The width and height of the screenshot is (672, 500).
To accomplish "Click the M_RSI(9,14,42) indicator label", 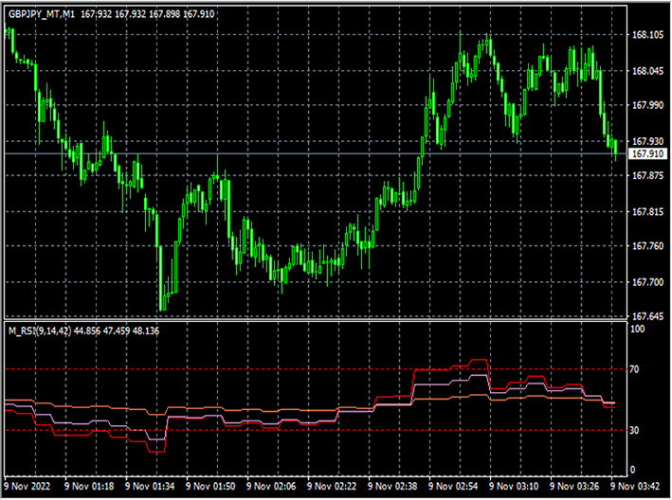I will point(40,330).
